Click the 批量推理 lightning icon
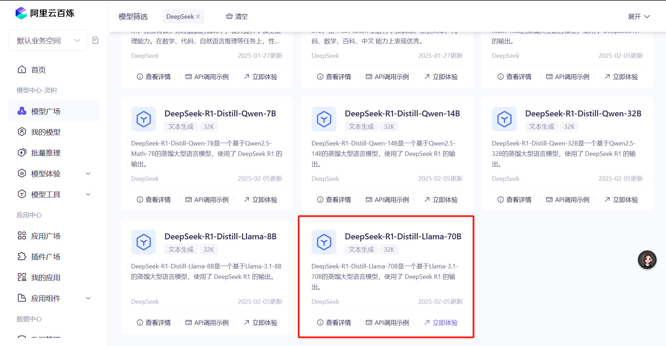Screen dimensions: 666x346 pos(22,152)
